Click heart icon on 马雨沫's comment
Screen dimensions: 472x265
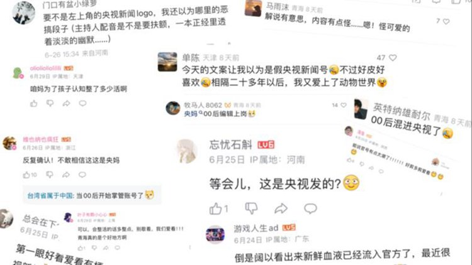coord(446,21)
